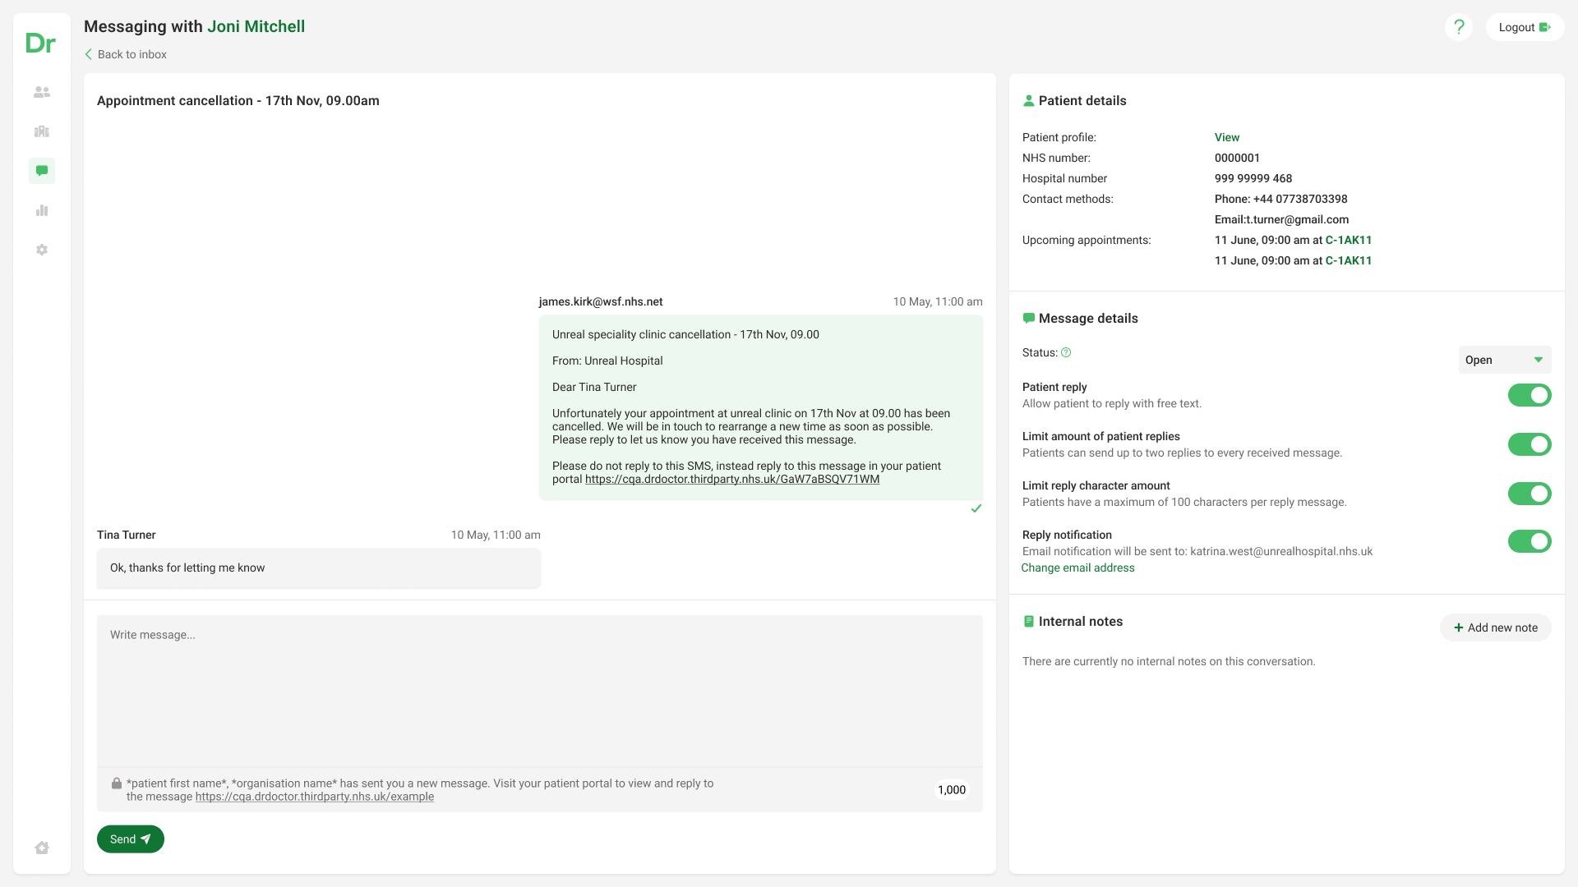Toggle Limit reply character amount switch
Image resolution: width=1578 pixels, height=887 pixels.
(1529, 494)
